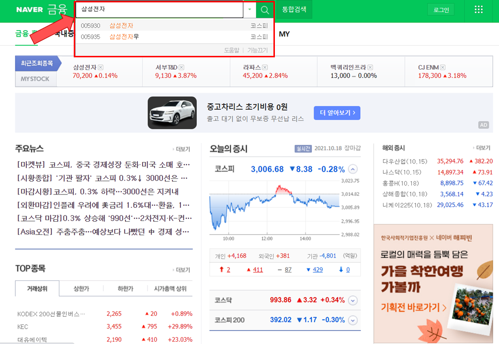
Task: Click the 실시간 badge
Action: click(303, 148)
